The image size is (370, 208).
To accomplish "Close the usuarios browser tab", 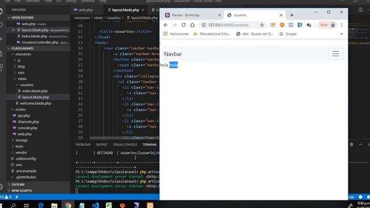I will pos(281,15).
